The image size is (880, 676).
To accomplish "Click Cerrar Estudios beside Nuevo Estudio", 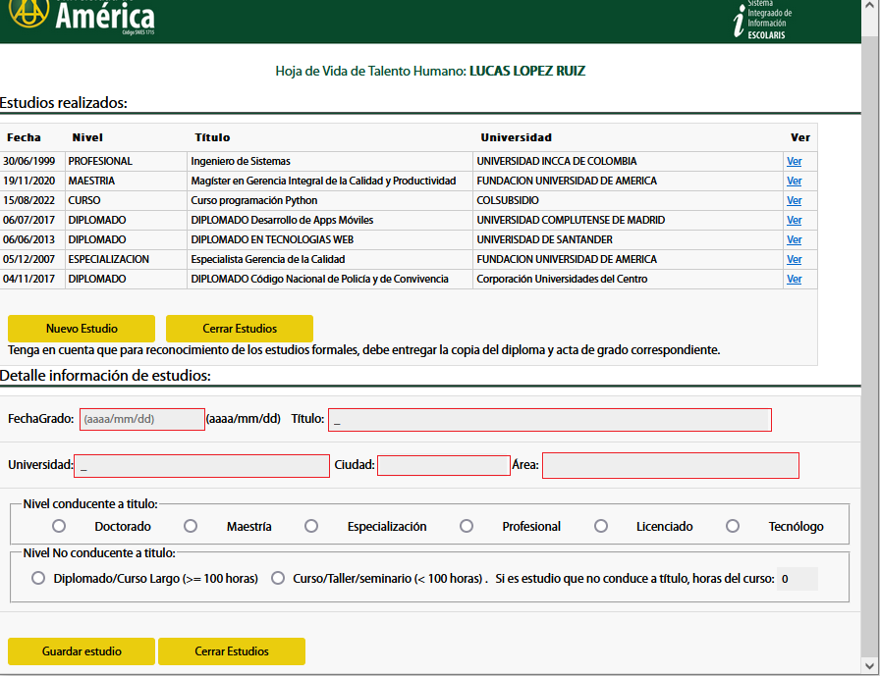I will click(240, 329).
